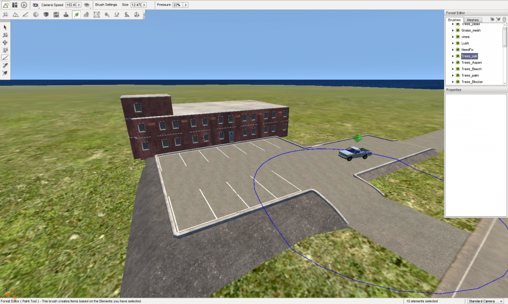Choose the Paint brush tool

point(5,58)
